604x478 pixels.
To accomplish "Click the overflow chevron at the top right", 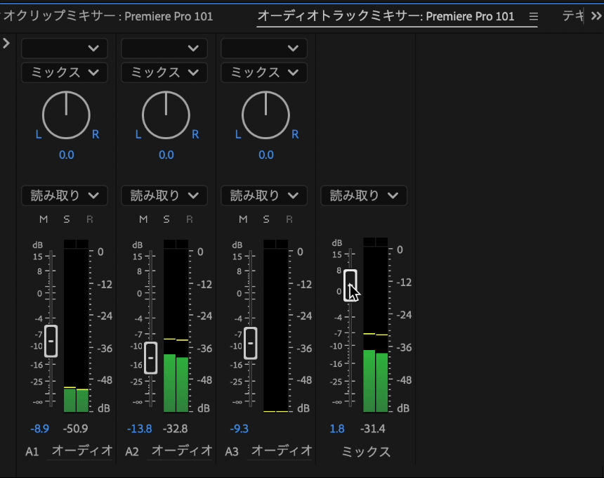I will [x=595, y=16].
